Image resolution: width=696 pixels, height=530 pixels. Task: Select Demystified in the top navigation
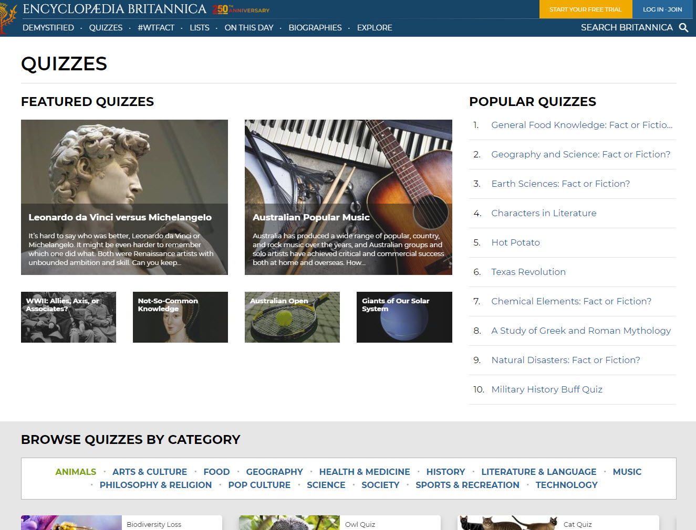pos(48,28)
